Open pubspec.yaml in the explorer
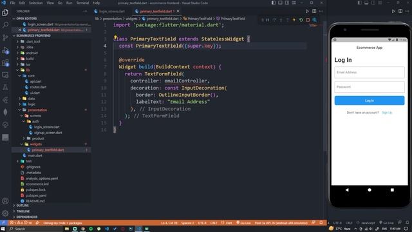 [36, 195]
